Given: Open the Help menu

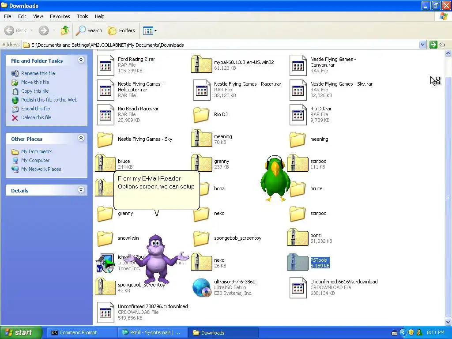Looking at the screenshot, I should pyautogui.click(x=99, y=16).
